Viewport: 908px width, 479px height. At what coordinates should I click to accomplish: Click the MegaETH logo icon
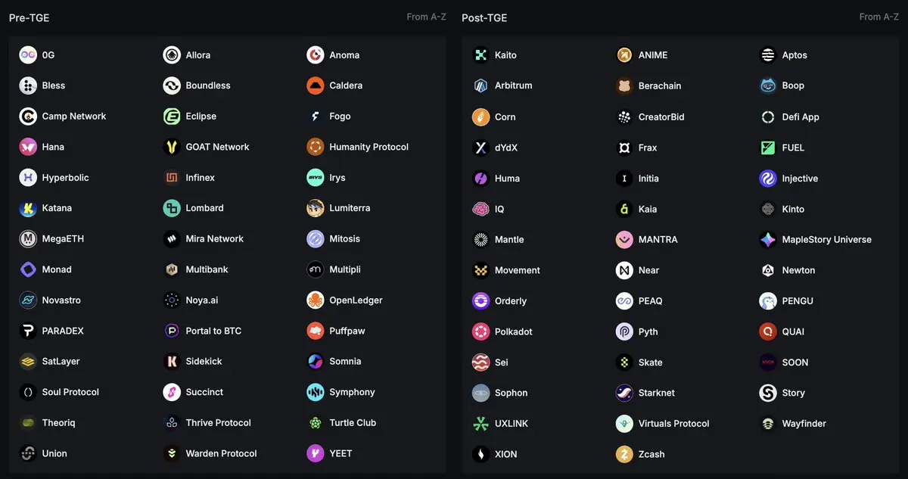pyautogui.click(x=28, y=238)
